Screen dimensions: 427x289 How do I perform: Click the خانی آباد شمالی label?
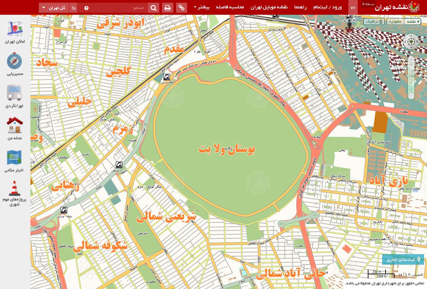tap(290, 274)
